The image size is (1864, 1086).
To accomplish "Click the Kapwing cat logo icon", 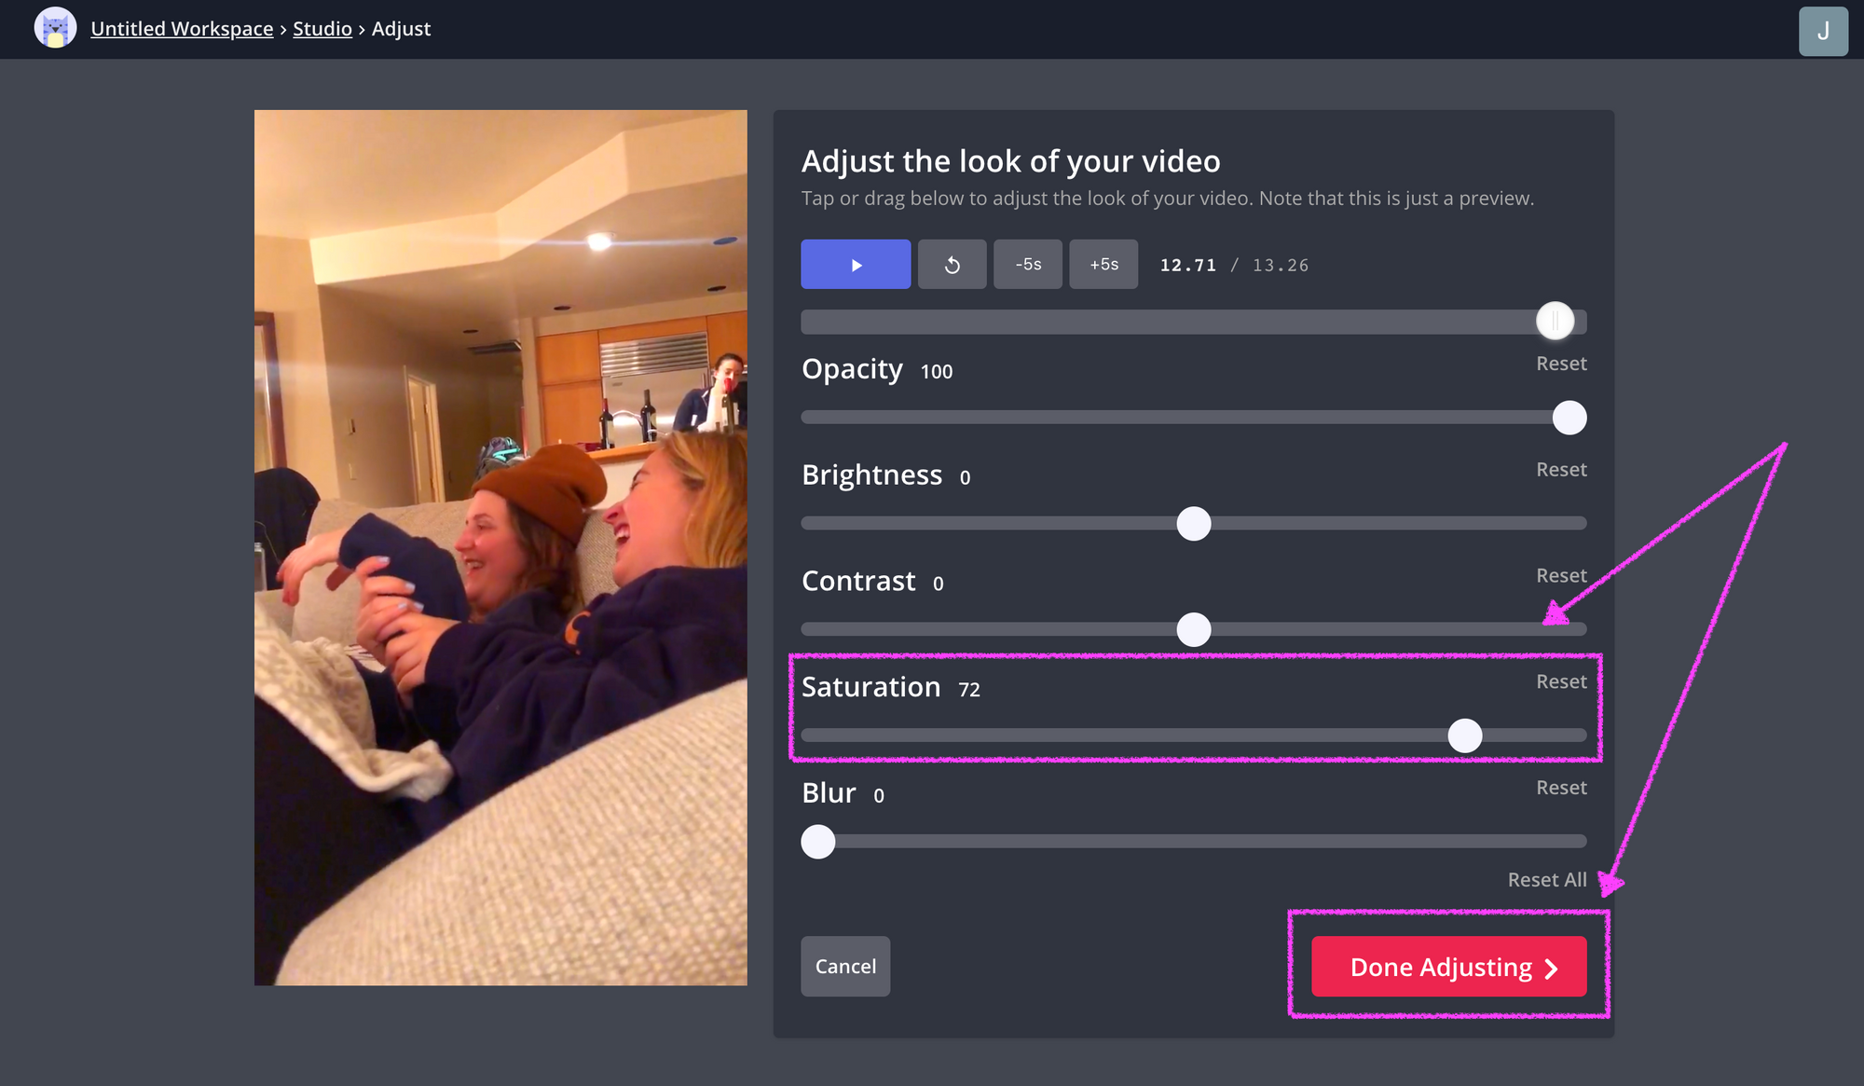I will [x=55, y=28].
